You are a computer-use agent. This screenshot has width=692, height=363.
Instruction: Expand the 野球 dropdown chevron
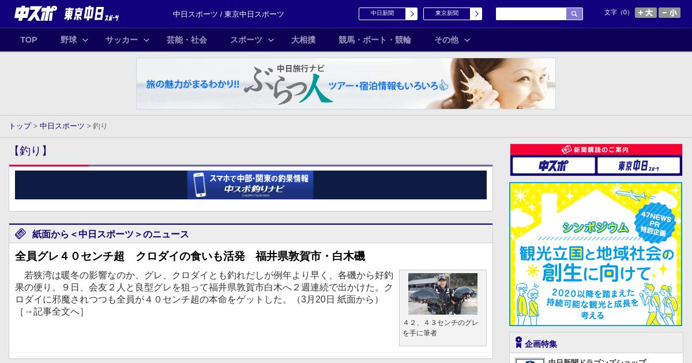pos(85,40)
